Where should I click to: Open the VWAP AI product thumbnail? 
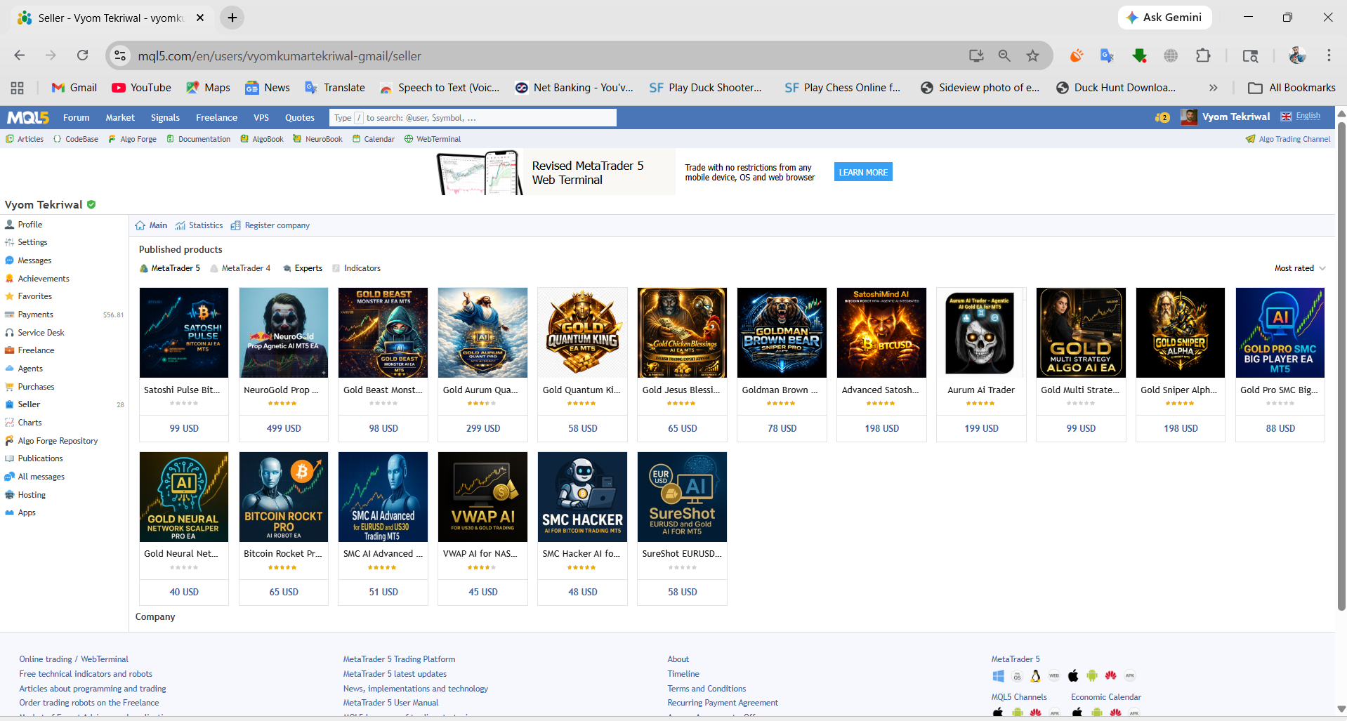click(483, 497)
